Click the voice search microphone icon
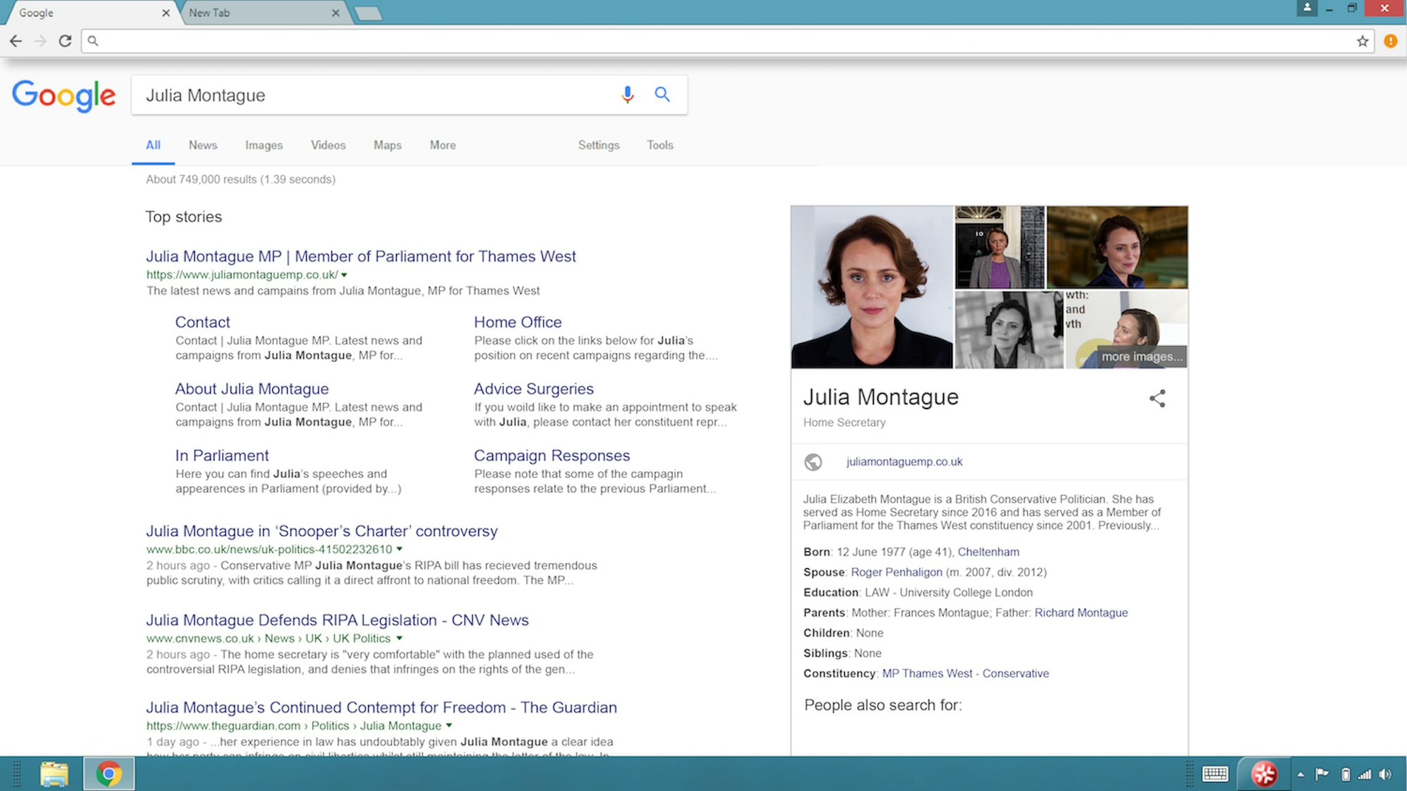The width and height of the screenshot is (1407, 791). pyautogui.click(x=628, y=94)
